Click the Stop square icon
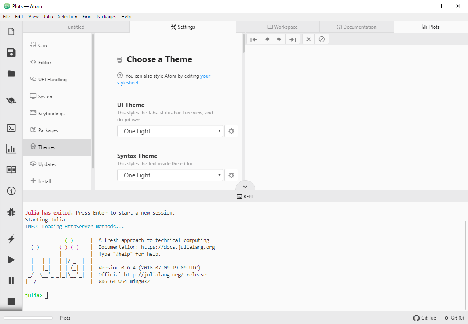This screenshot has height=324, width=468. coord(11,302)
